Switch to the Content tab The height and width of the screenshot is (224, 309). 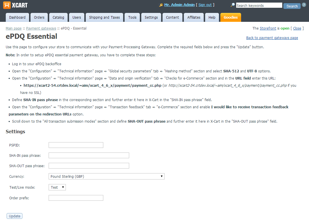click(x=172, y=17)
